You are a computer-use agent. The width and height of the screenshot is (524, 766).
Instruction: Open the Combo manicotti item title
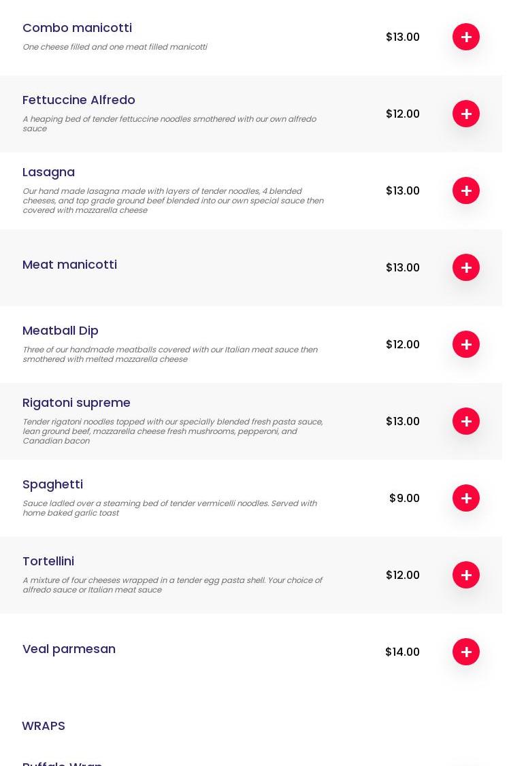pos(77,28)
